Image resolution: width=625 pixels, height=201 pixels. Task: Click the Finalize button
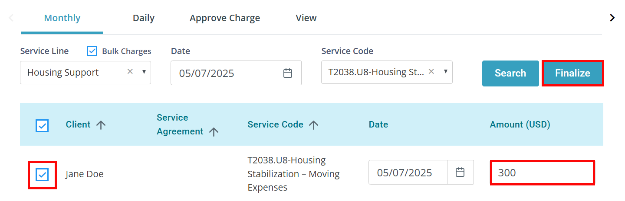point(573,73)
